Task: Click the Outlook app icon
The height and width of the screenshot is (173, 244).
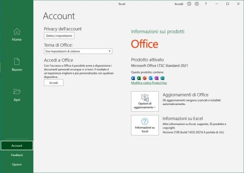Action: (150, 78)
